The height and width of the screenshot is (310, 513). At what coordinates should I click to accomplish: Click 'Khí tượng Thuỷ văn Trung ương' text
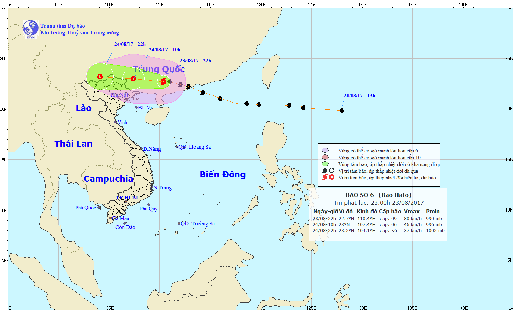[79, 33]
